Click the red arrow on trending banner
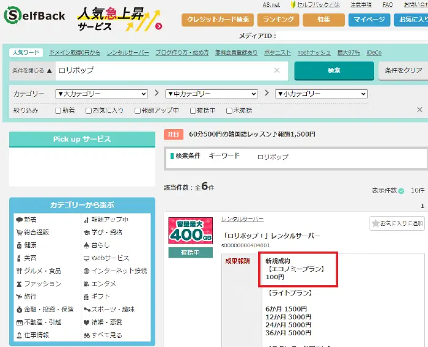The image size is (428, 347). 158,26
